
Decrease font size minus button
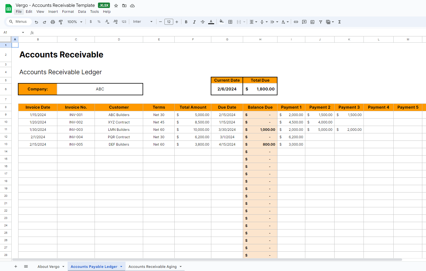coord(160,22)
